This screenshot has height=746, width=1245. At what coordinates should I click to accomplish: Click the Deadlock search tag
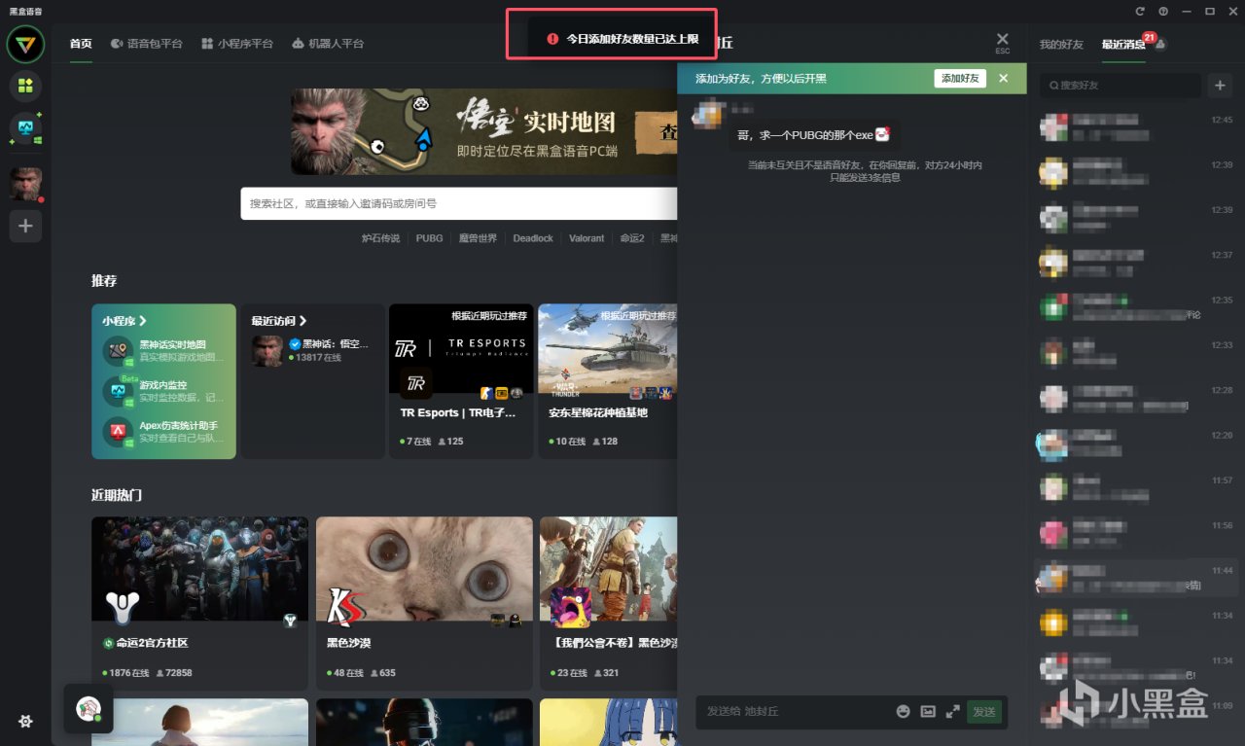(x=533, y=238)
